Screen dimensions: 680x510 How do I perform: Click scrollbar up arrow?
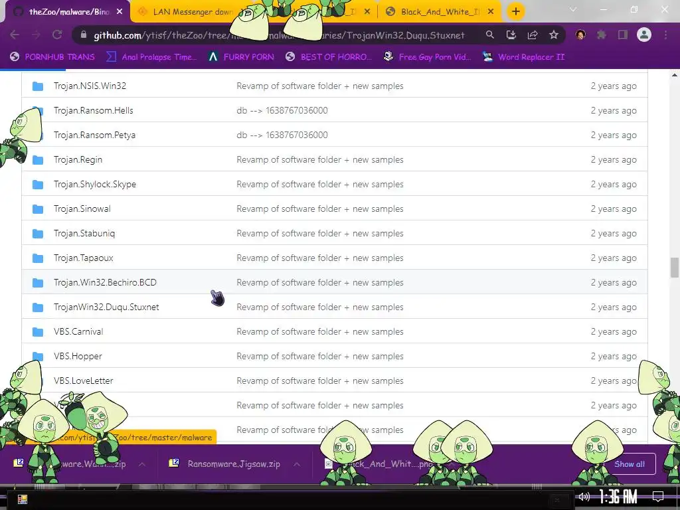tap(675, 75)
